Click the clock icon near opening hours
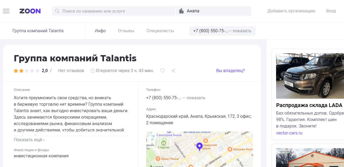 point(92,70)
